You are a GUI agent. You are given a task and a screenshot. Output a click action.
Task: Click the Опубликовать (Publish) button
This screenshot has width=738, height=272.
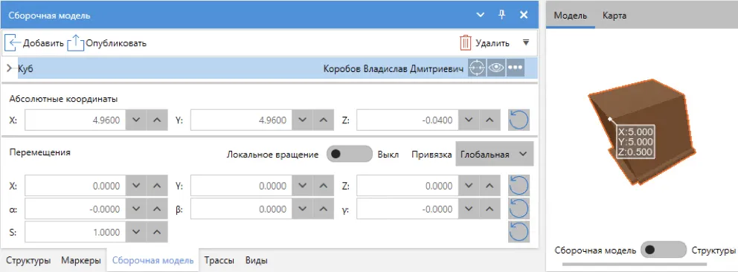pos(107,43)
